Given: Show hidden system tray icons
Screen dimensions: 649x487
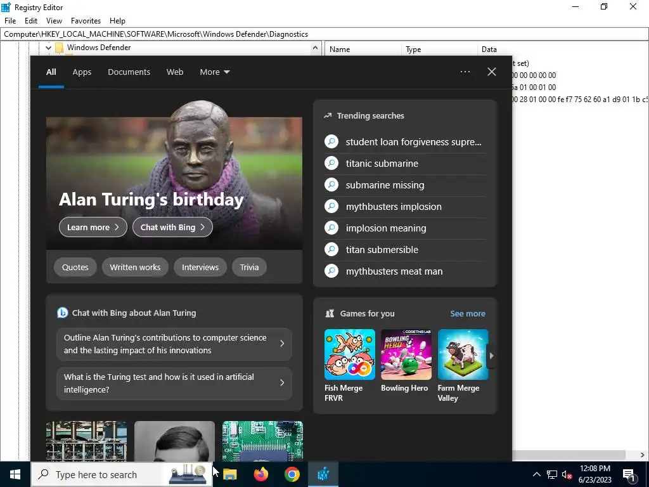Looking at the screenshot, I should point(536,474).
